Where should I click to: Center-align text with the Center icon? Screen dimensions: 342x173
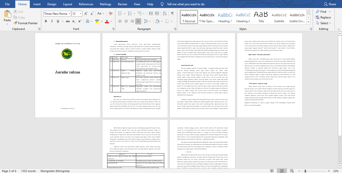126,21
